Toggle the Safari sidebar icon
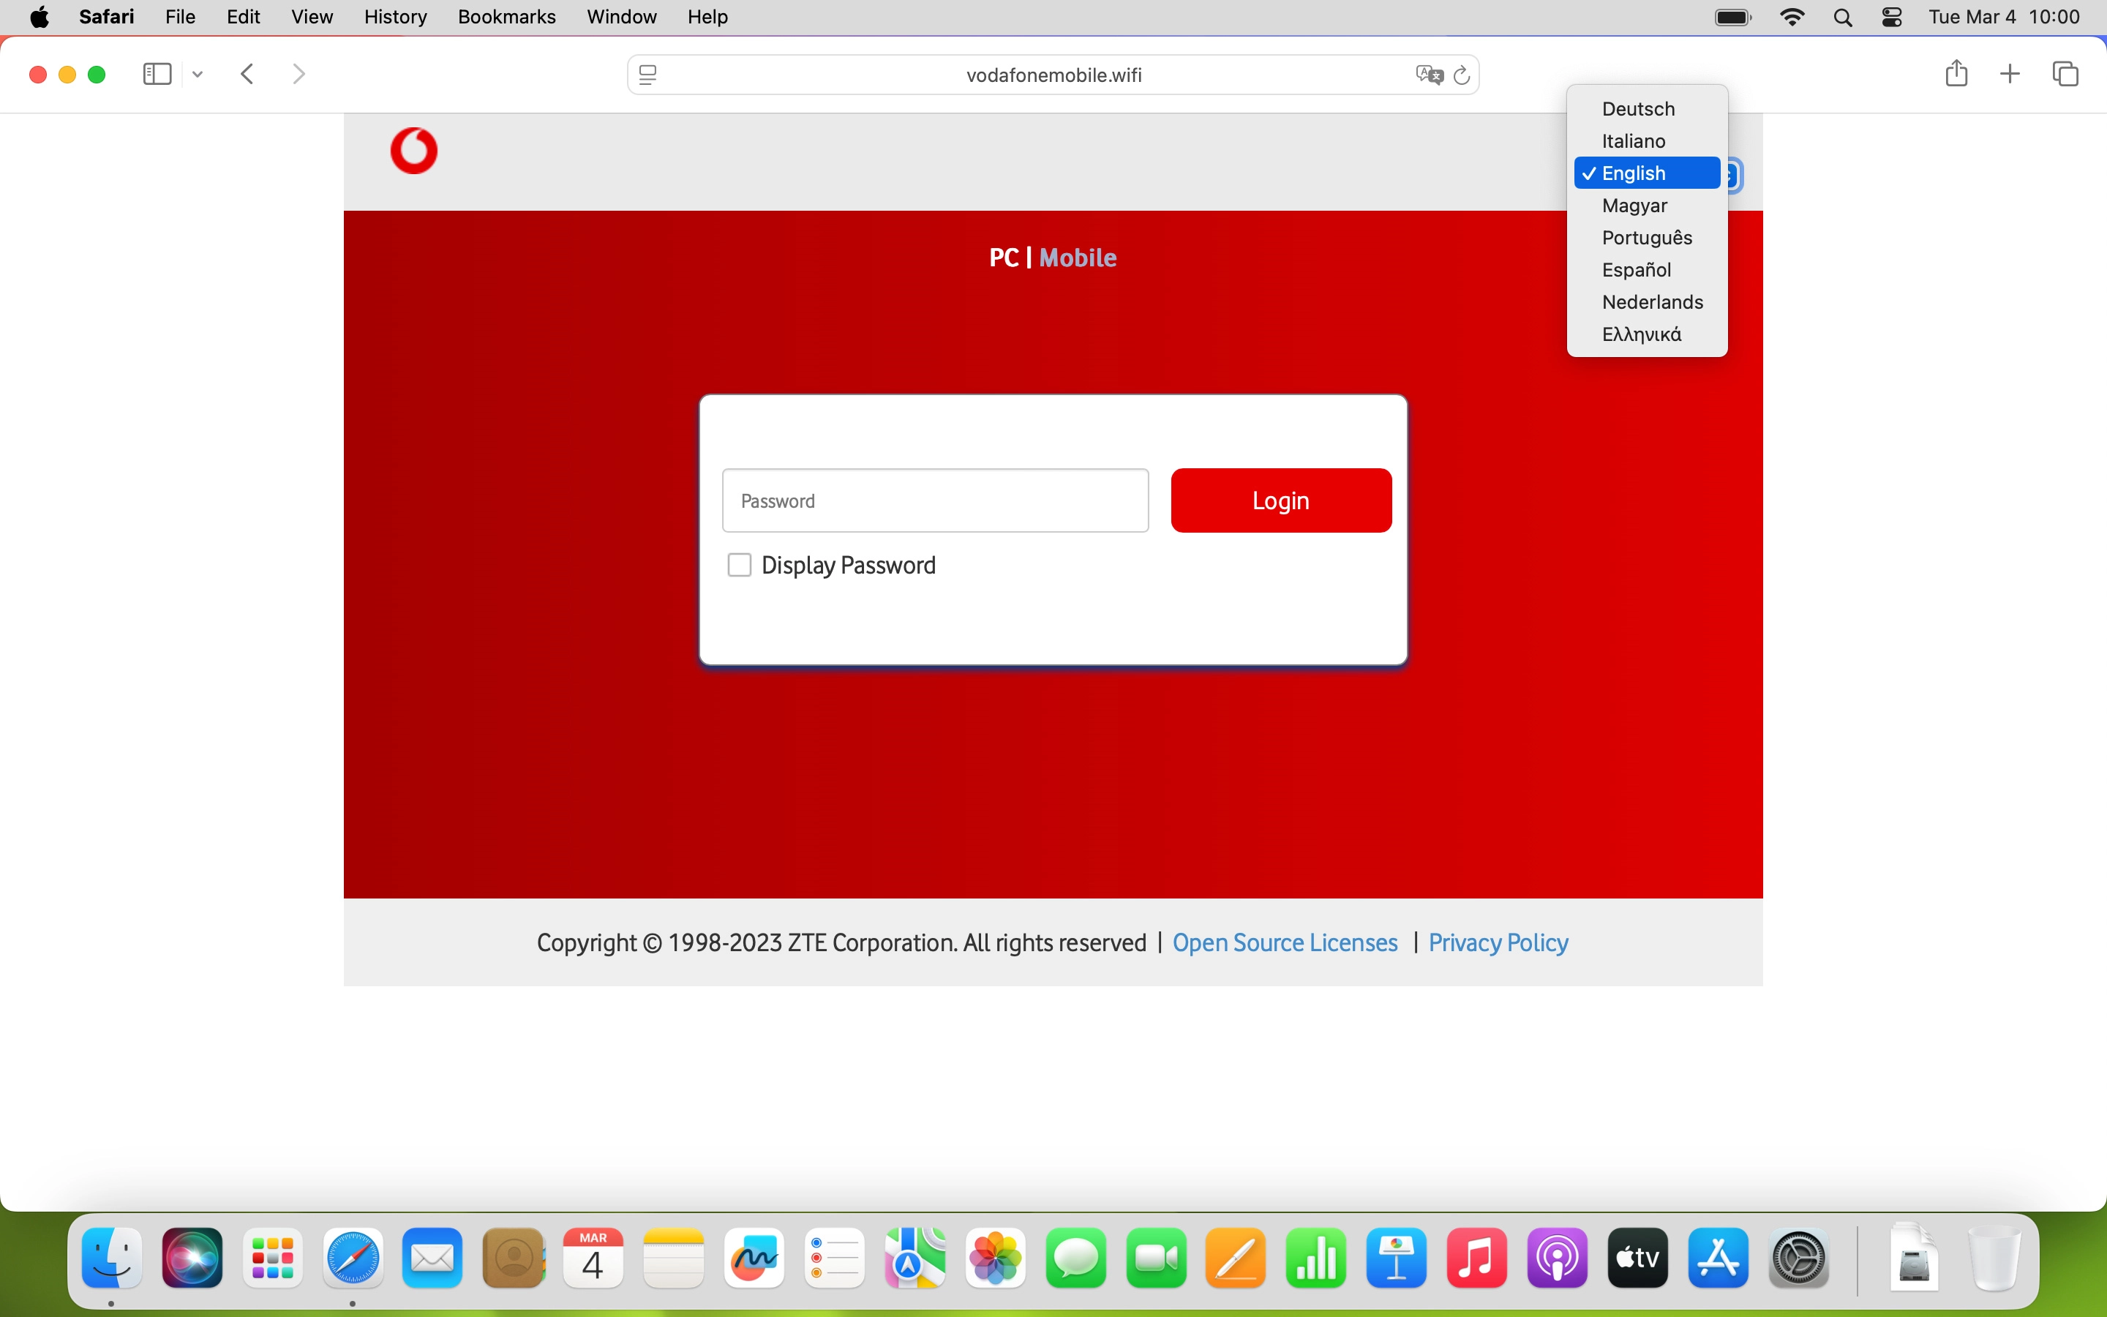This screenshot has height=1317, width=2107. pos(157,74)
